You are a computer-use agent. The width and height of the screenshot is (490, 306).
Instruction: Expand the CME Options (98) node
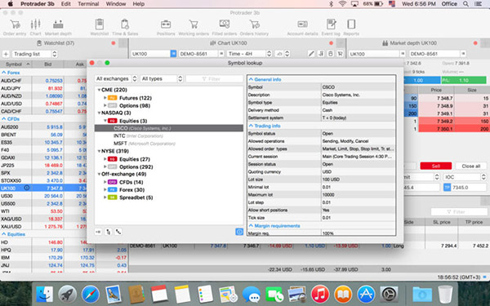click(x=105, y=105)
